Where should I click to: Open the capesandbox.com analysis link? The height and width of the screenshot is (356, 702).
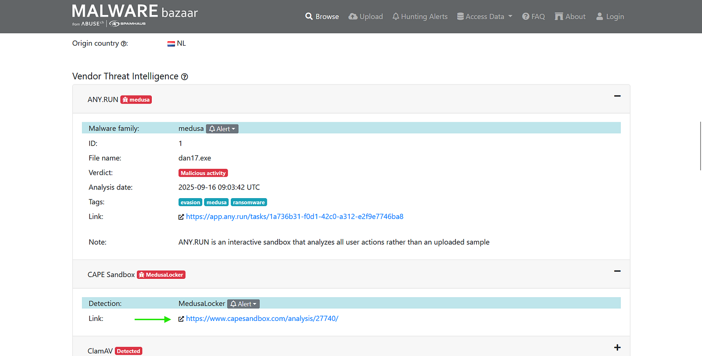(262, 319)
